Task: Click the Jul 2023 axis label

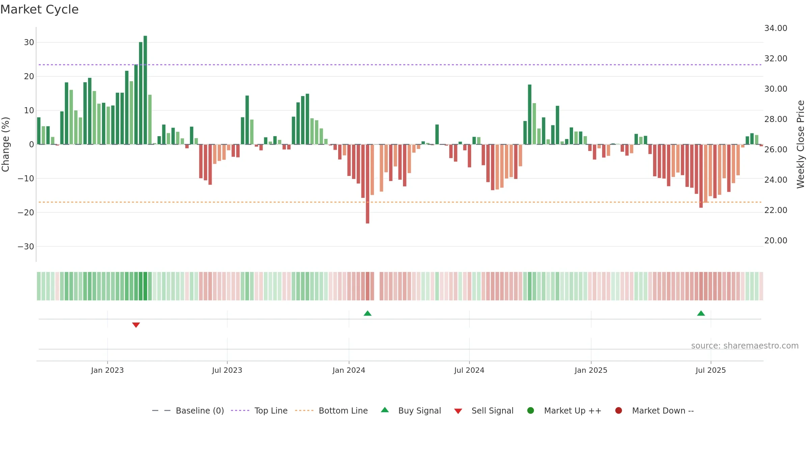Action: pos(227,370)
